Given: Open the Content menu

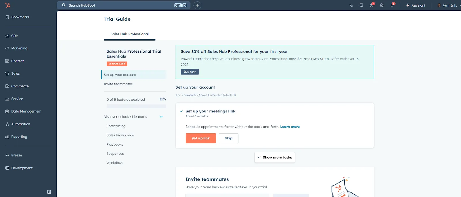Looking at the screenshot, I should pos(15,61).
